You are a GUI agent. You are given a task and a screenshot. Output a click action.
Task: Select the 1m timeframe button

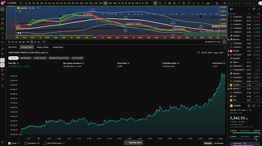[x=46, y=3]
